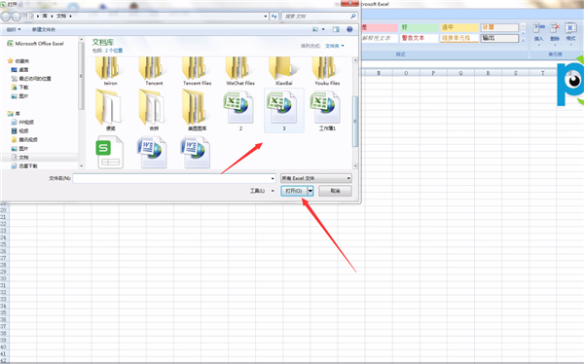Click the 打开 button
The width and height of the screenshot is (584, 364).
point(294,191)
